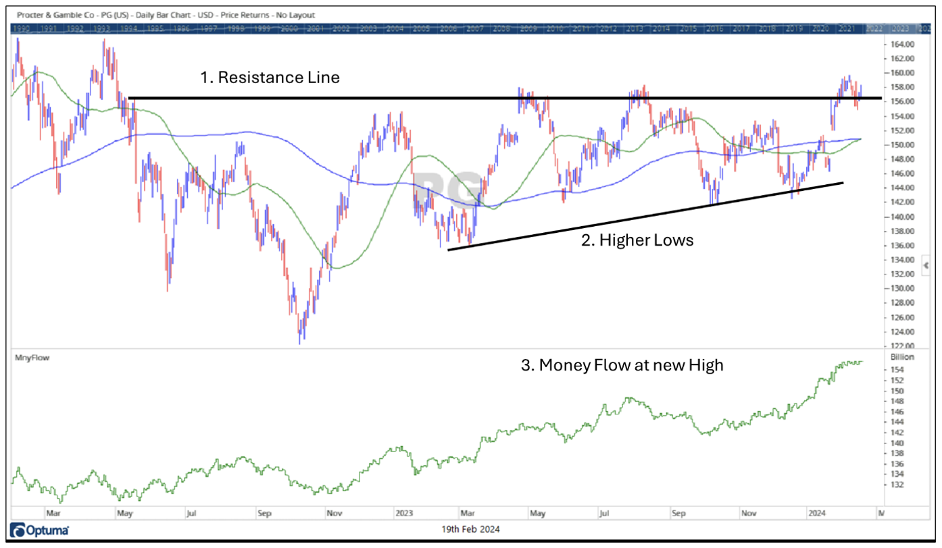Select highlighted year 2022 in the timeline strip
942x548 pixels.
pyautogui.click(x=874, y=29)
